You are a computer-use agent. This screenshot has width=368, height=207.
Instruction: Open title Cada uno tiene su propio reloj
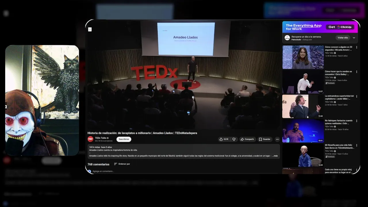point(339,171)
